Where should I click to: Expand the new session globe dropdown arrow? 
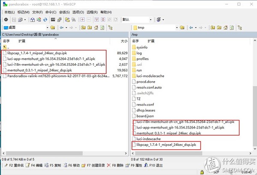coord(164,20)
